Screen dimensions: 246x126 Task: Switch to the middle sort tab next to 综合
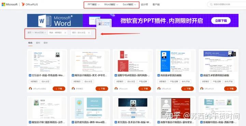pyautogui.click(x=38, y=43)
